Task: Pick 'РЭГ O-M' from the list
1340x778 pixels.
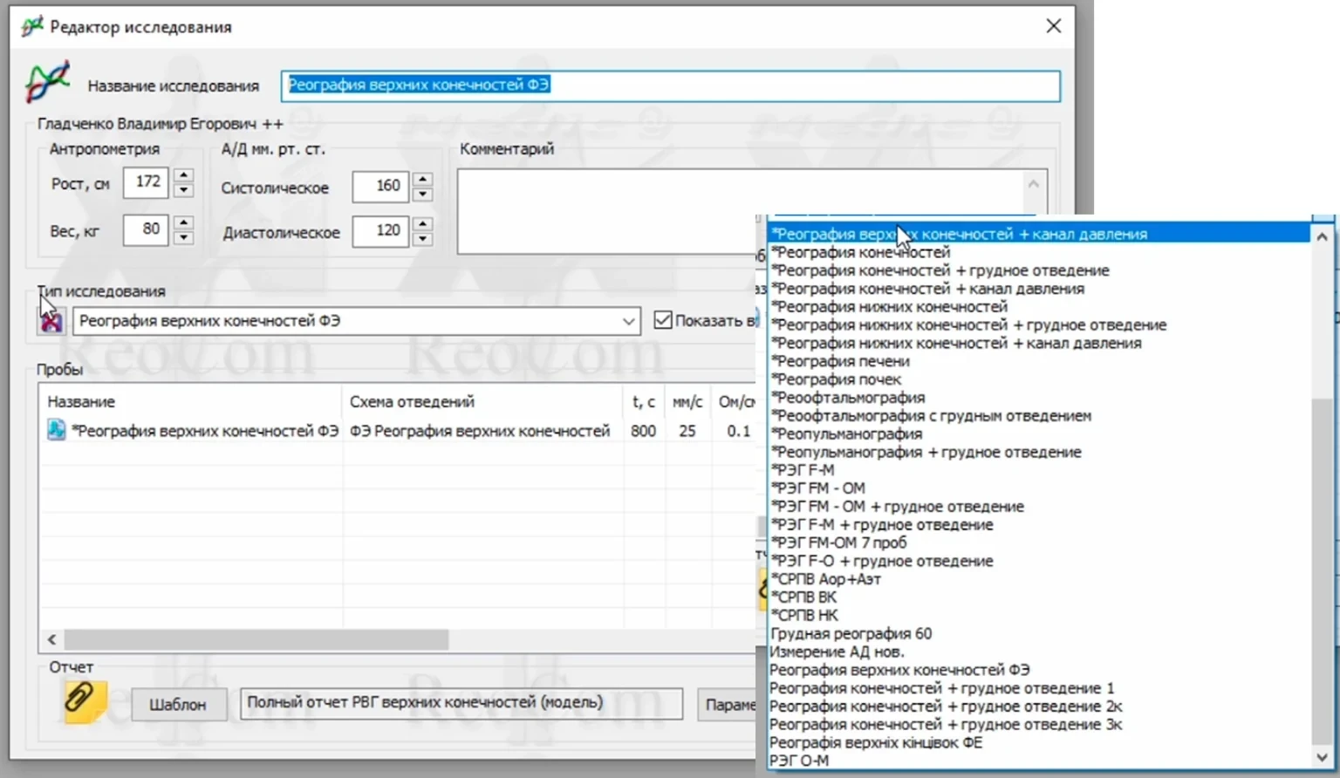Action: pos(1039,761)
